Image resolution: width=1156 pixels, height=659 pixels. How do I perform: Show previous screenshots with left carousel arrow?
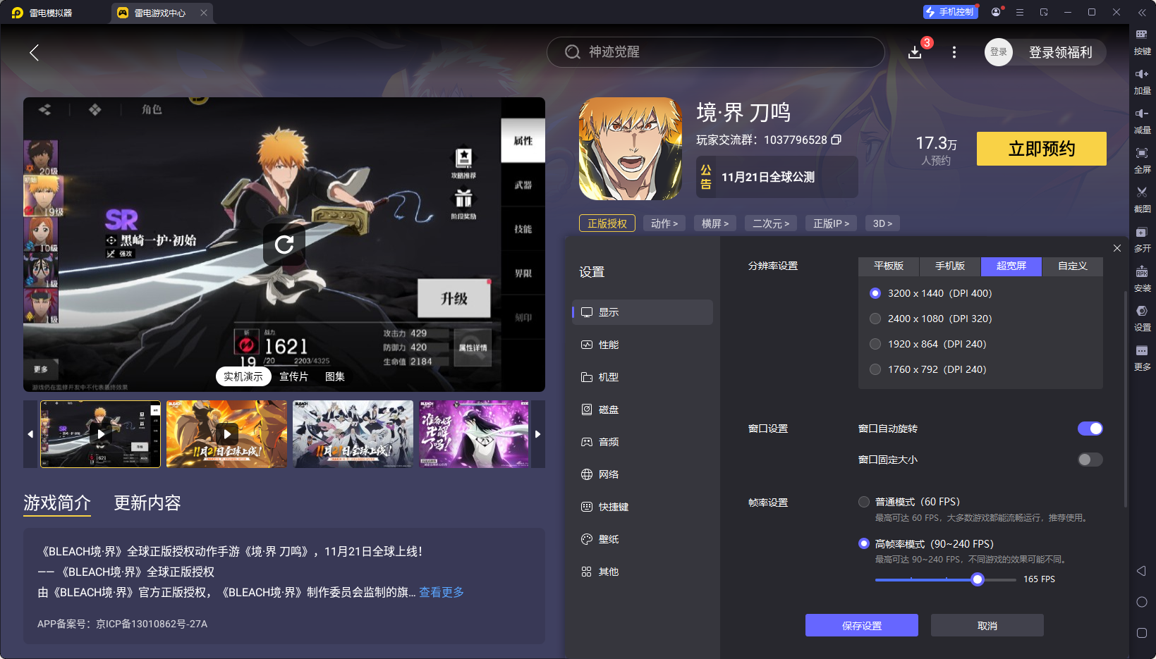click(30, 434)
